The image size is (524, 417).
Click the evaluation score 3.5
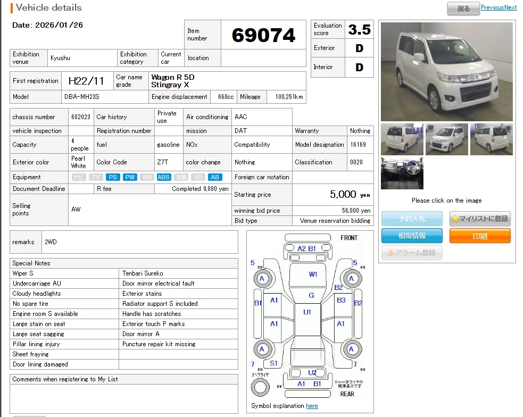click(x=359, y=30)
